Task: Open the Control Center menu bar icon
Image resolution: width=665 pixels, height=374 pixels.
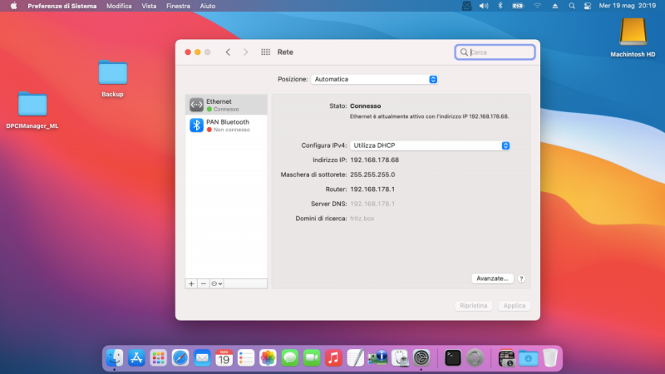Action: click(x=587, y=6)
